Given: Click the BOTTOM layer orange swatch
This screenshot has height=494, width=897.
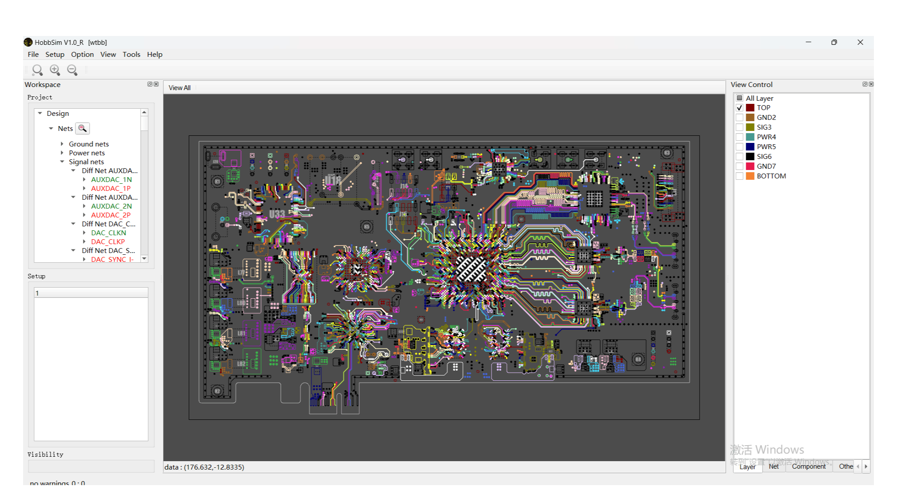Looking at the screenshot, I should pos(750,176).
